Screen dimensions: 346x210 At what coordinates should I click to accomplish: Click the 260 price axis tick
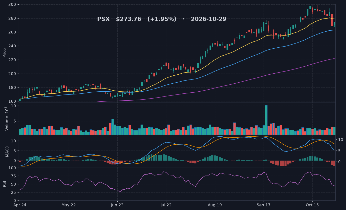12,32
